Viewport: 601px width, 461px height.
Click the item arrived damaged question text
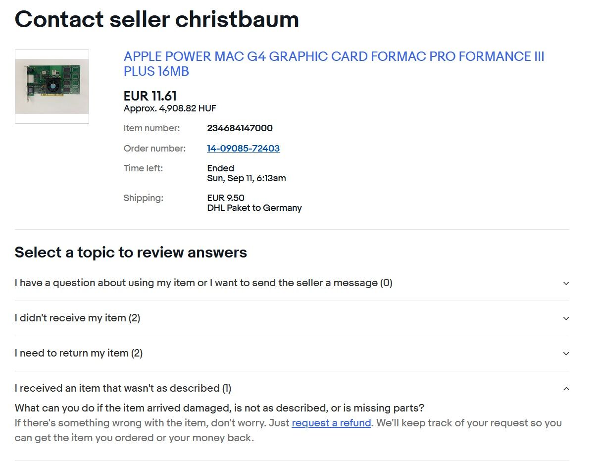[219, 409]
